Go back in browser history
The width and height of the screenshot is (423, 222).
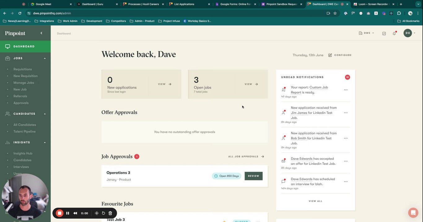(x=5, y=13)
